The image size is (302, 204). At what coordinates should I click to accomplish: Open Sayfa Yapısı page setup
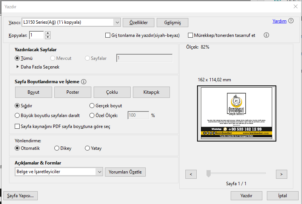coord(21,196)
